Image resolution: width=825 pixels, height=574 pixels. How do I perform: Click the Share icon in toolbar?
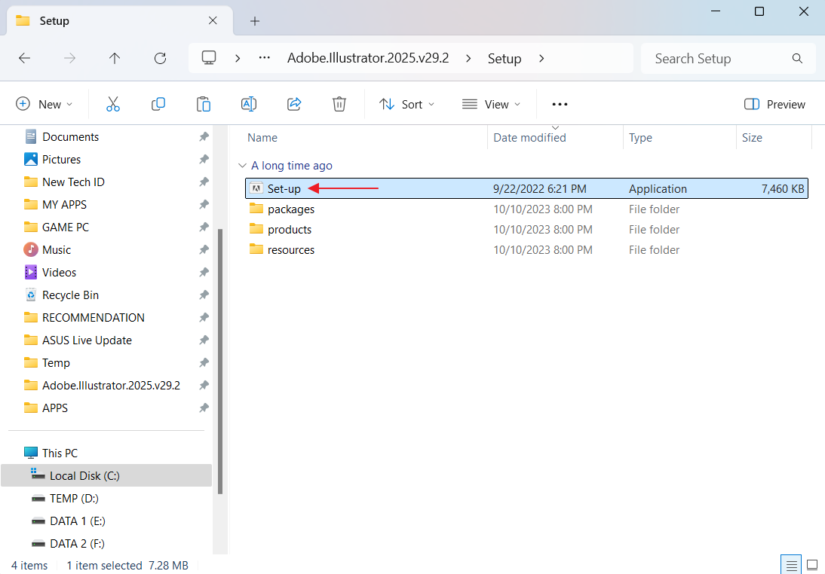295,104
